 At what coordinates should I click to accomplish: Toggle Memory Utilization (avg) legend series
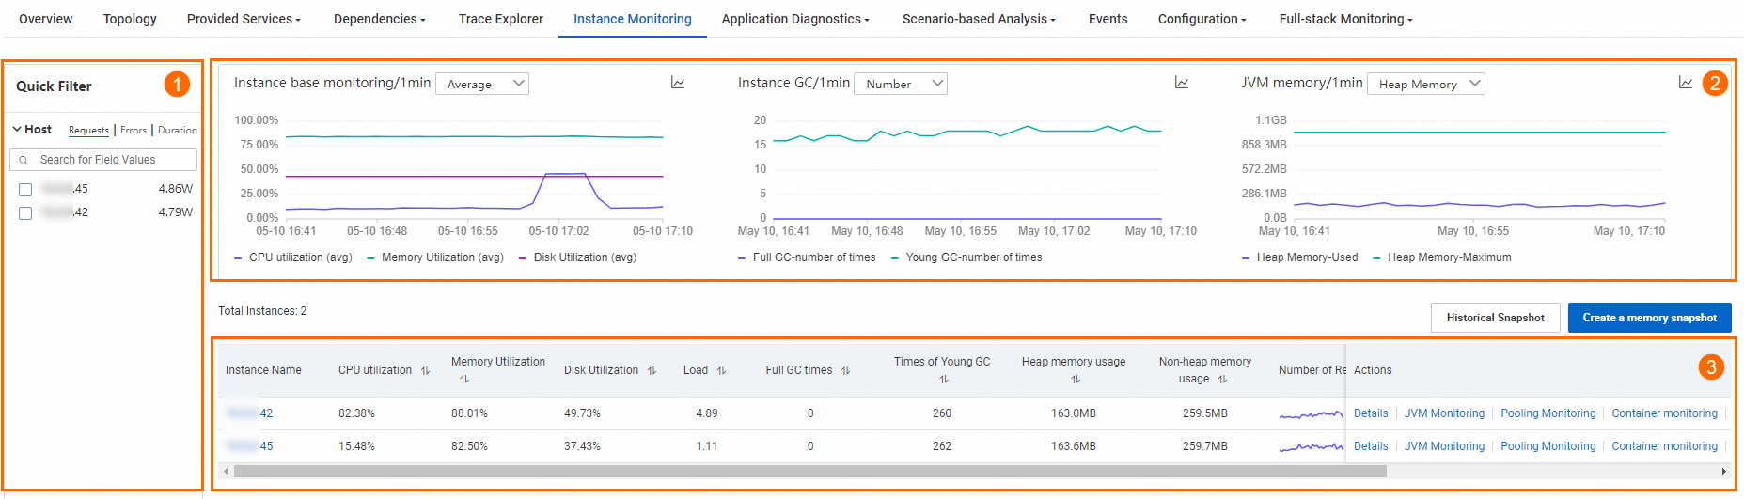[x=434, y=257]
